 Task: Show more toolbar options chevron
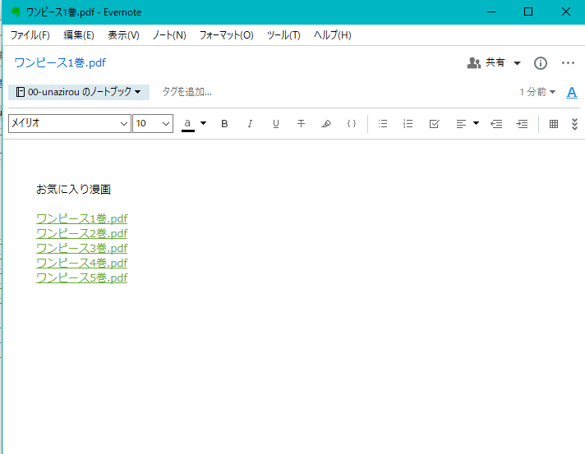574,124
